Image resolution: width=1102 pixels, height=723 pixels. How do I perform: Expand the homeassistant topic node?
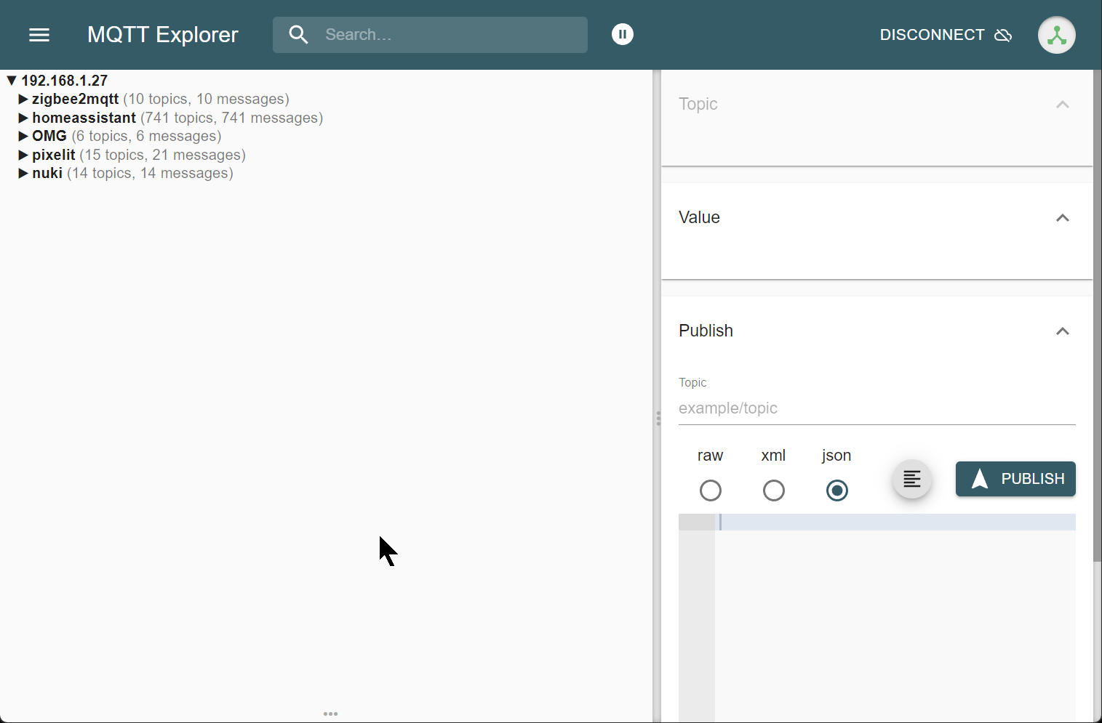pyautogui.click(x=23, y=118)
